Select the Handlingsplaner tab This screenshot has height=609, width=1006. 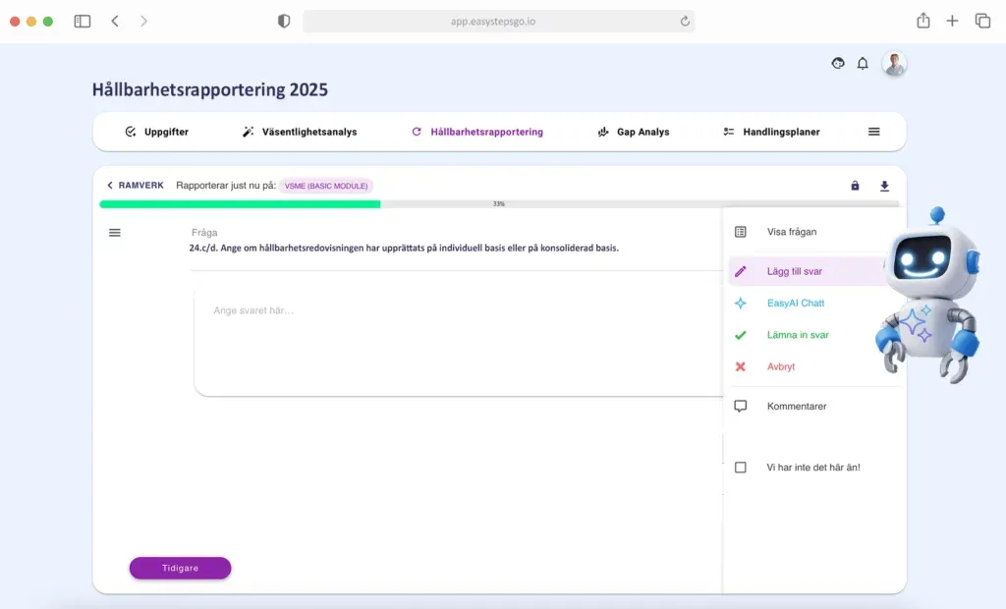pyautogui.click(x=772, y=131)
